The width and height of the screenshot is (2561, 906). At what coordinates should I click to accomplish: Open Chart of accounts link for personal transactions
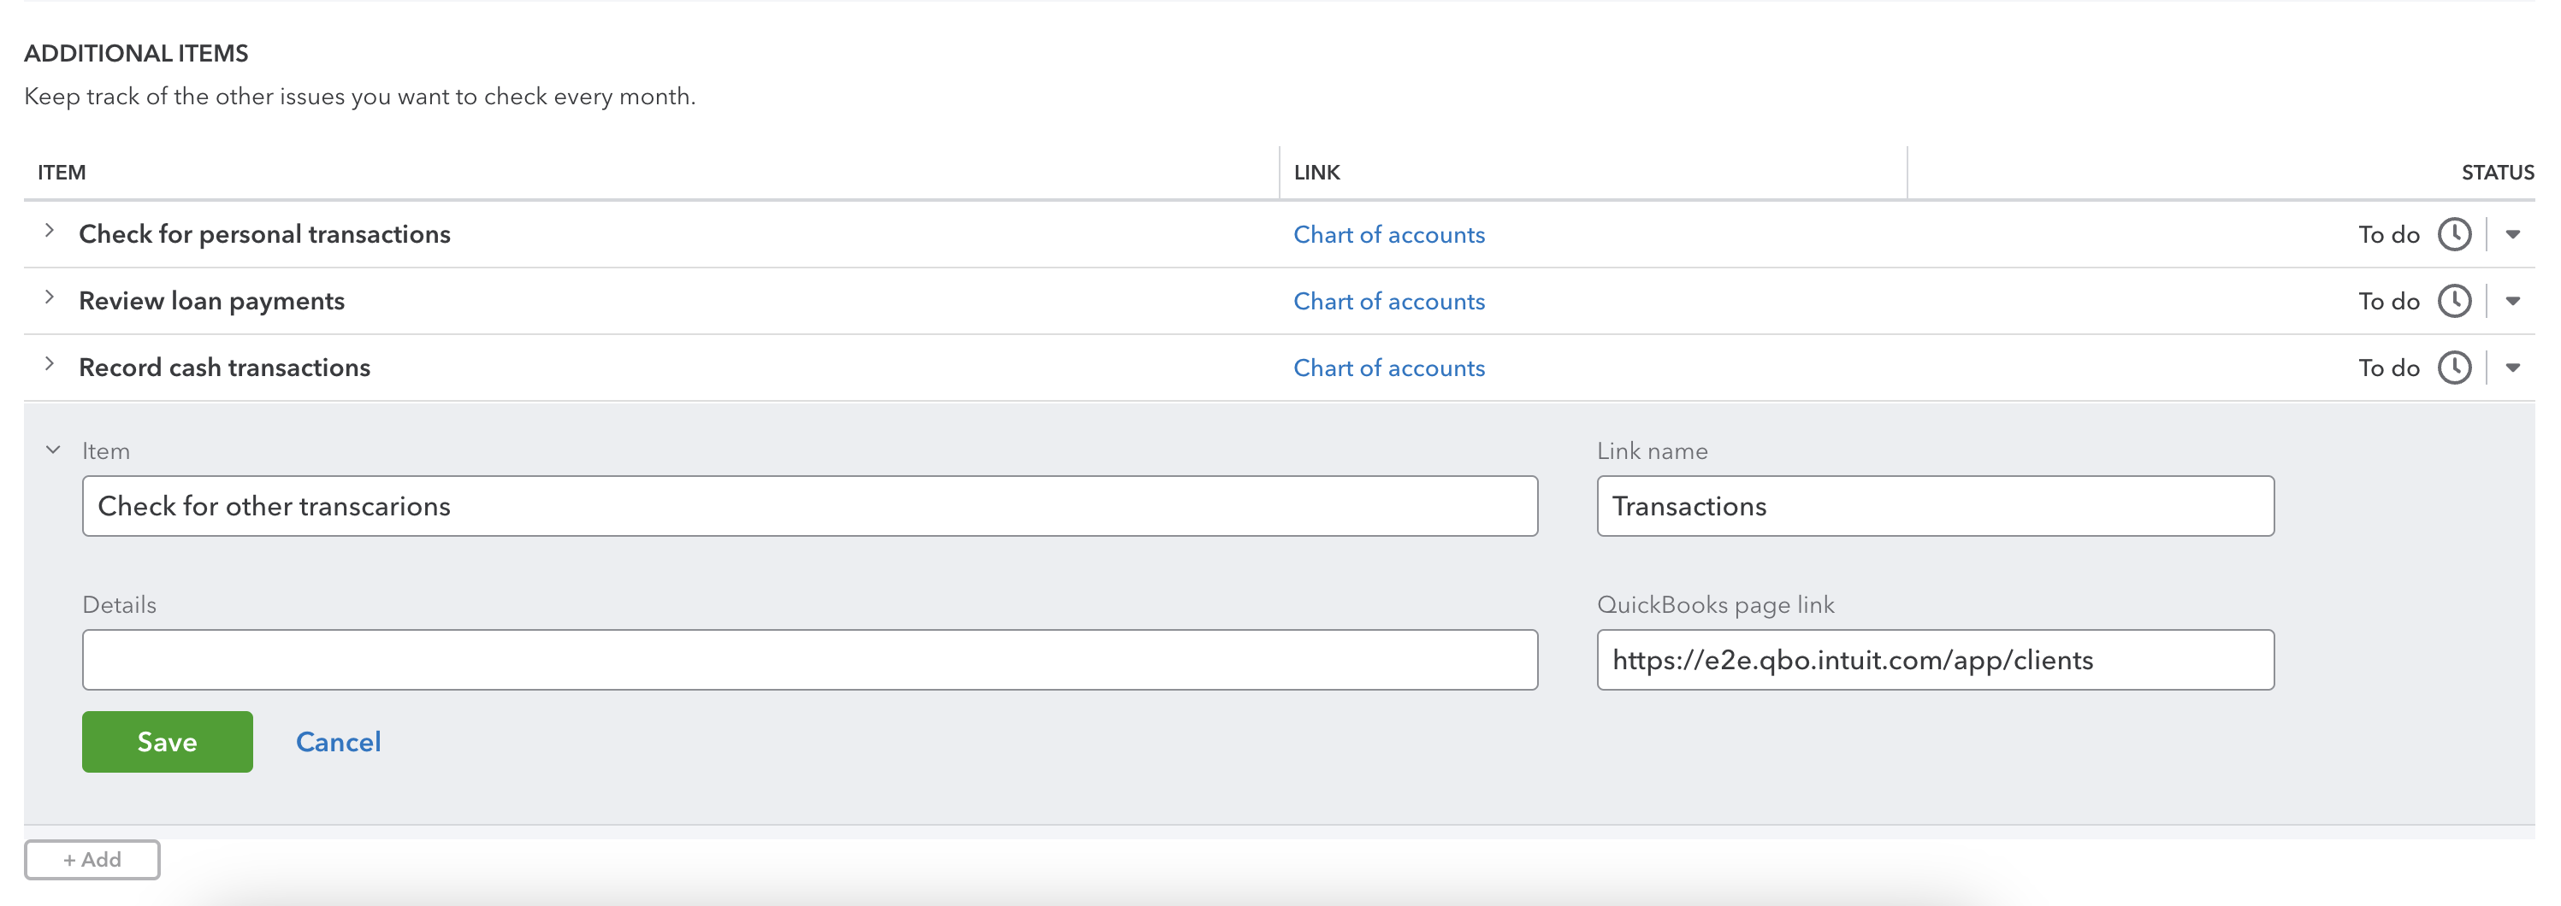coord(1389,234)
